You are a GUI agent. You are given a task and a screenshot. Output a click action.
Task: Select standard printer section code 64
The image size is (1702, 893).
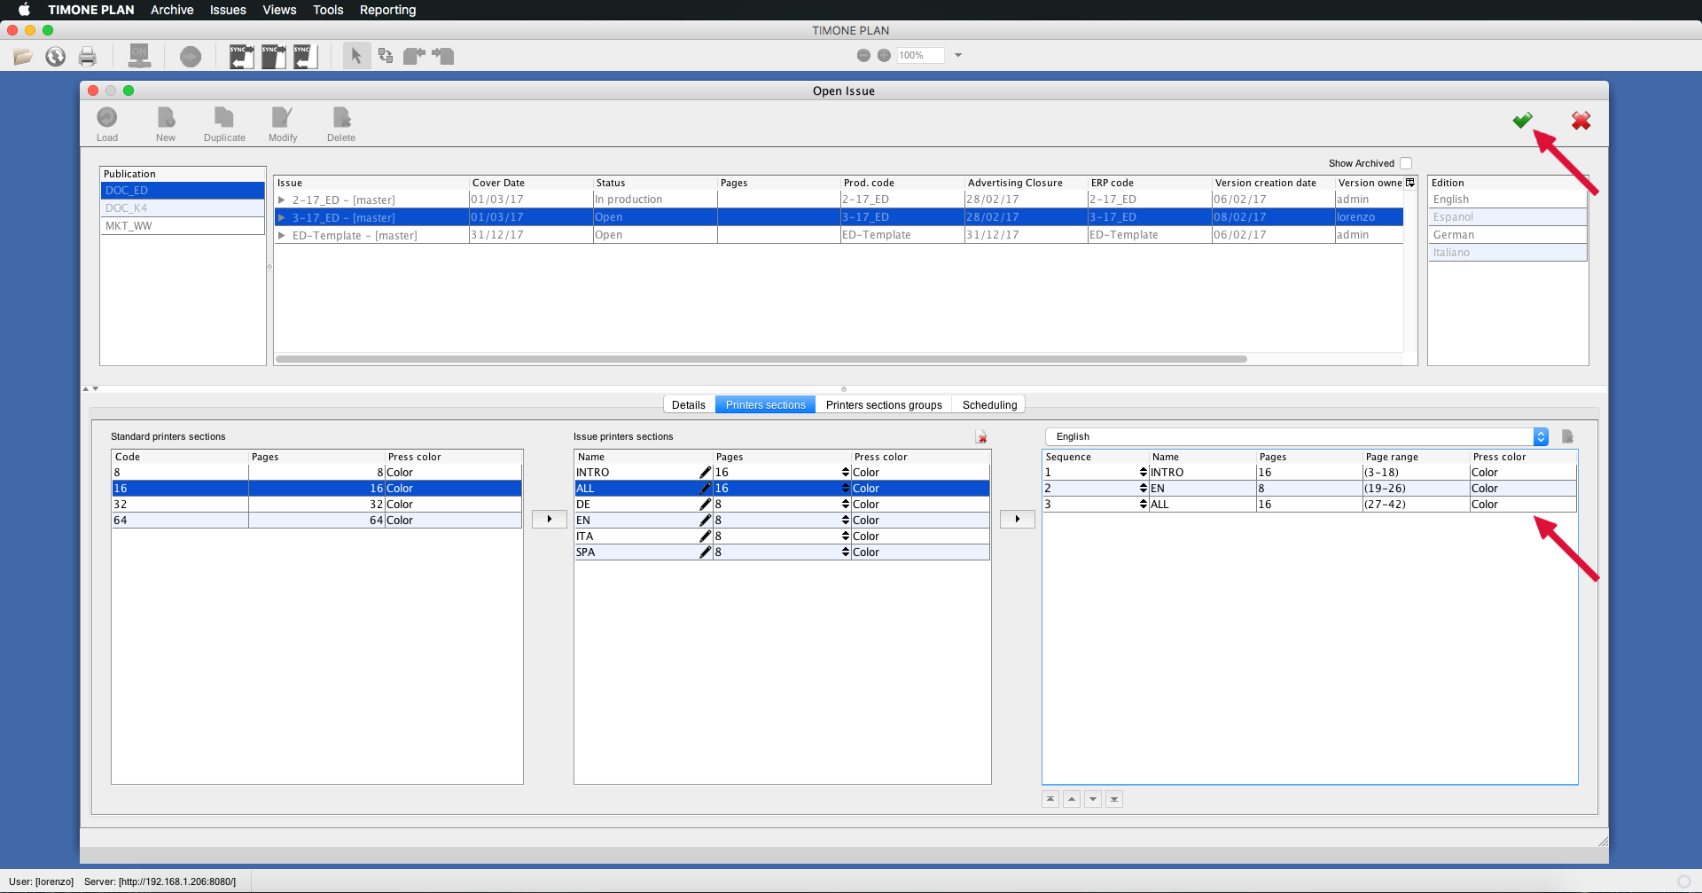(316, 521)
